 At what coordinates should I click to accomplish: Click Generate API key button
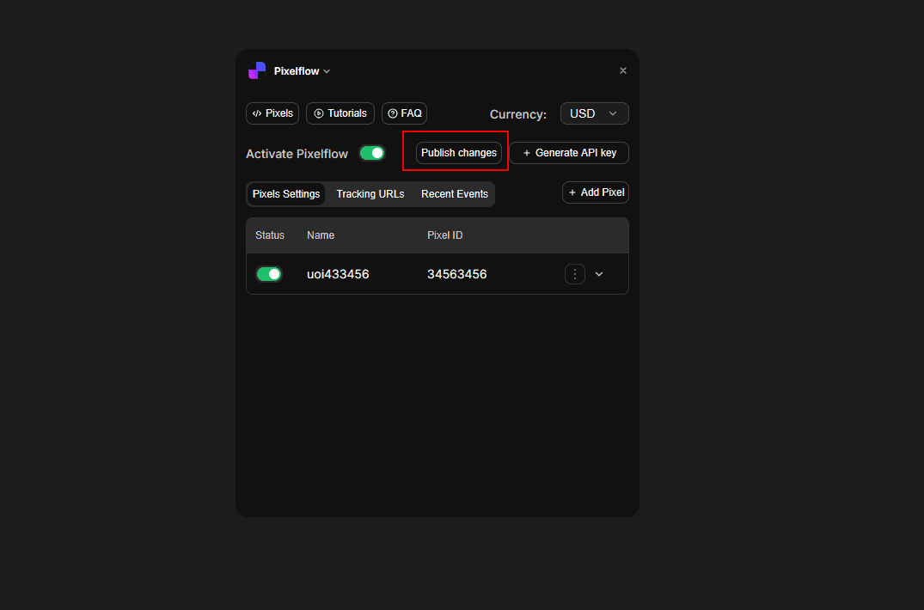click(x=569, y=153)
